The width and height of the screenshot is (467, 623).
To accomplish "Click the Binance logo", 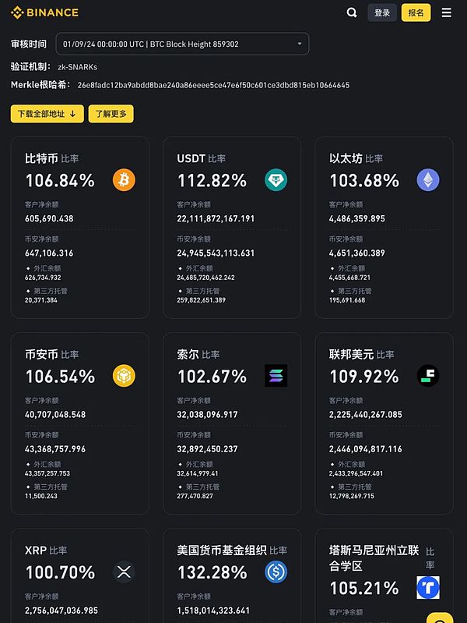I will 44,12.
